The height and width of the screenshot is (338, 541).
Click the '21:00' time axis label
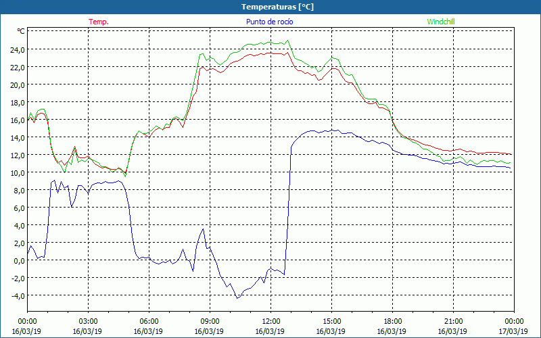[453, 322]
